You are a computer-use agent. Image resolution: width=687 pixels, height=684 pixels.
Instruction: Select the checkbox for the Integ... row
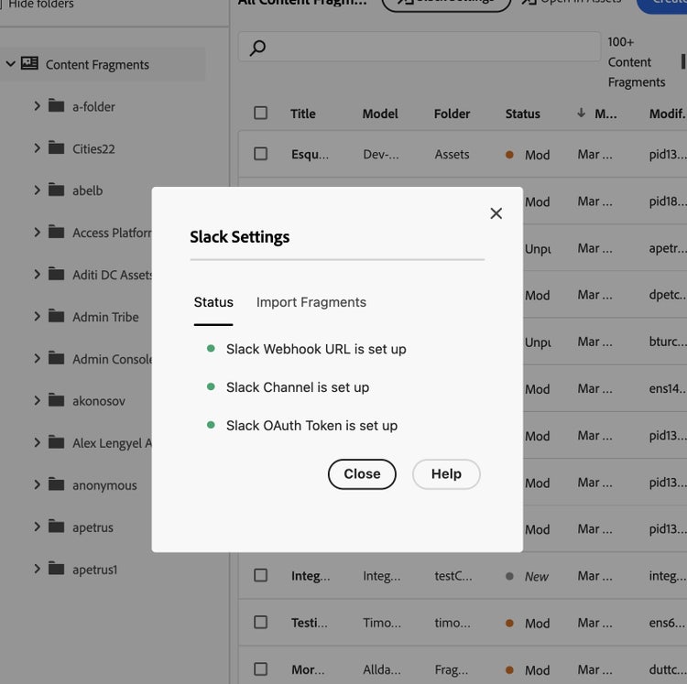pyautogui.click(x=261, y=575)
